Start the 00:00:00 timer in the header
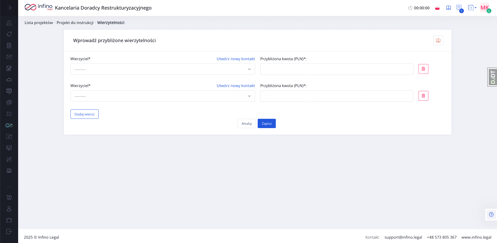The width and height of the screenshot is (497, 243). [x=410, y=8]
